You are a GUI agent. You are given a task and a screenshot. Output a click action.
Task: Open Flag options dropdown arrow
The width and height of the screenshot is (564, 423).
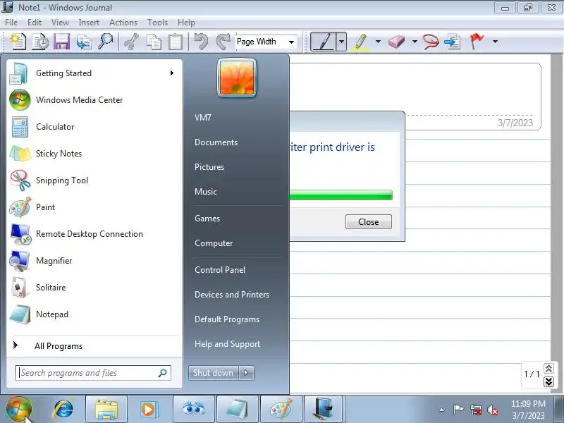(496, 42)
